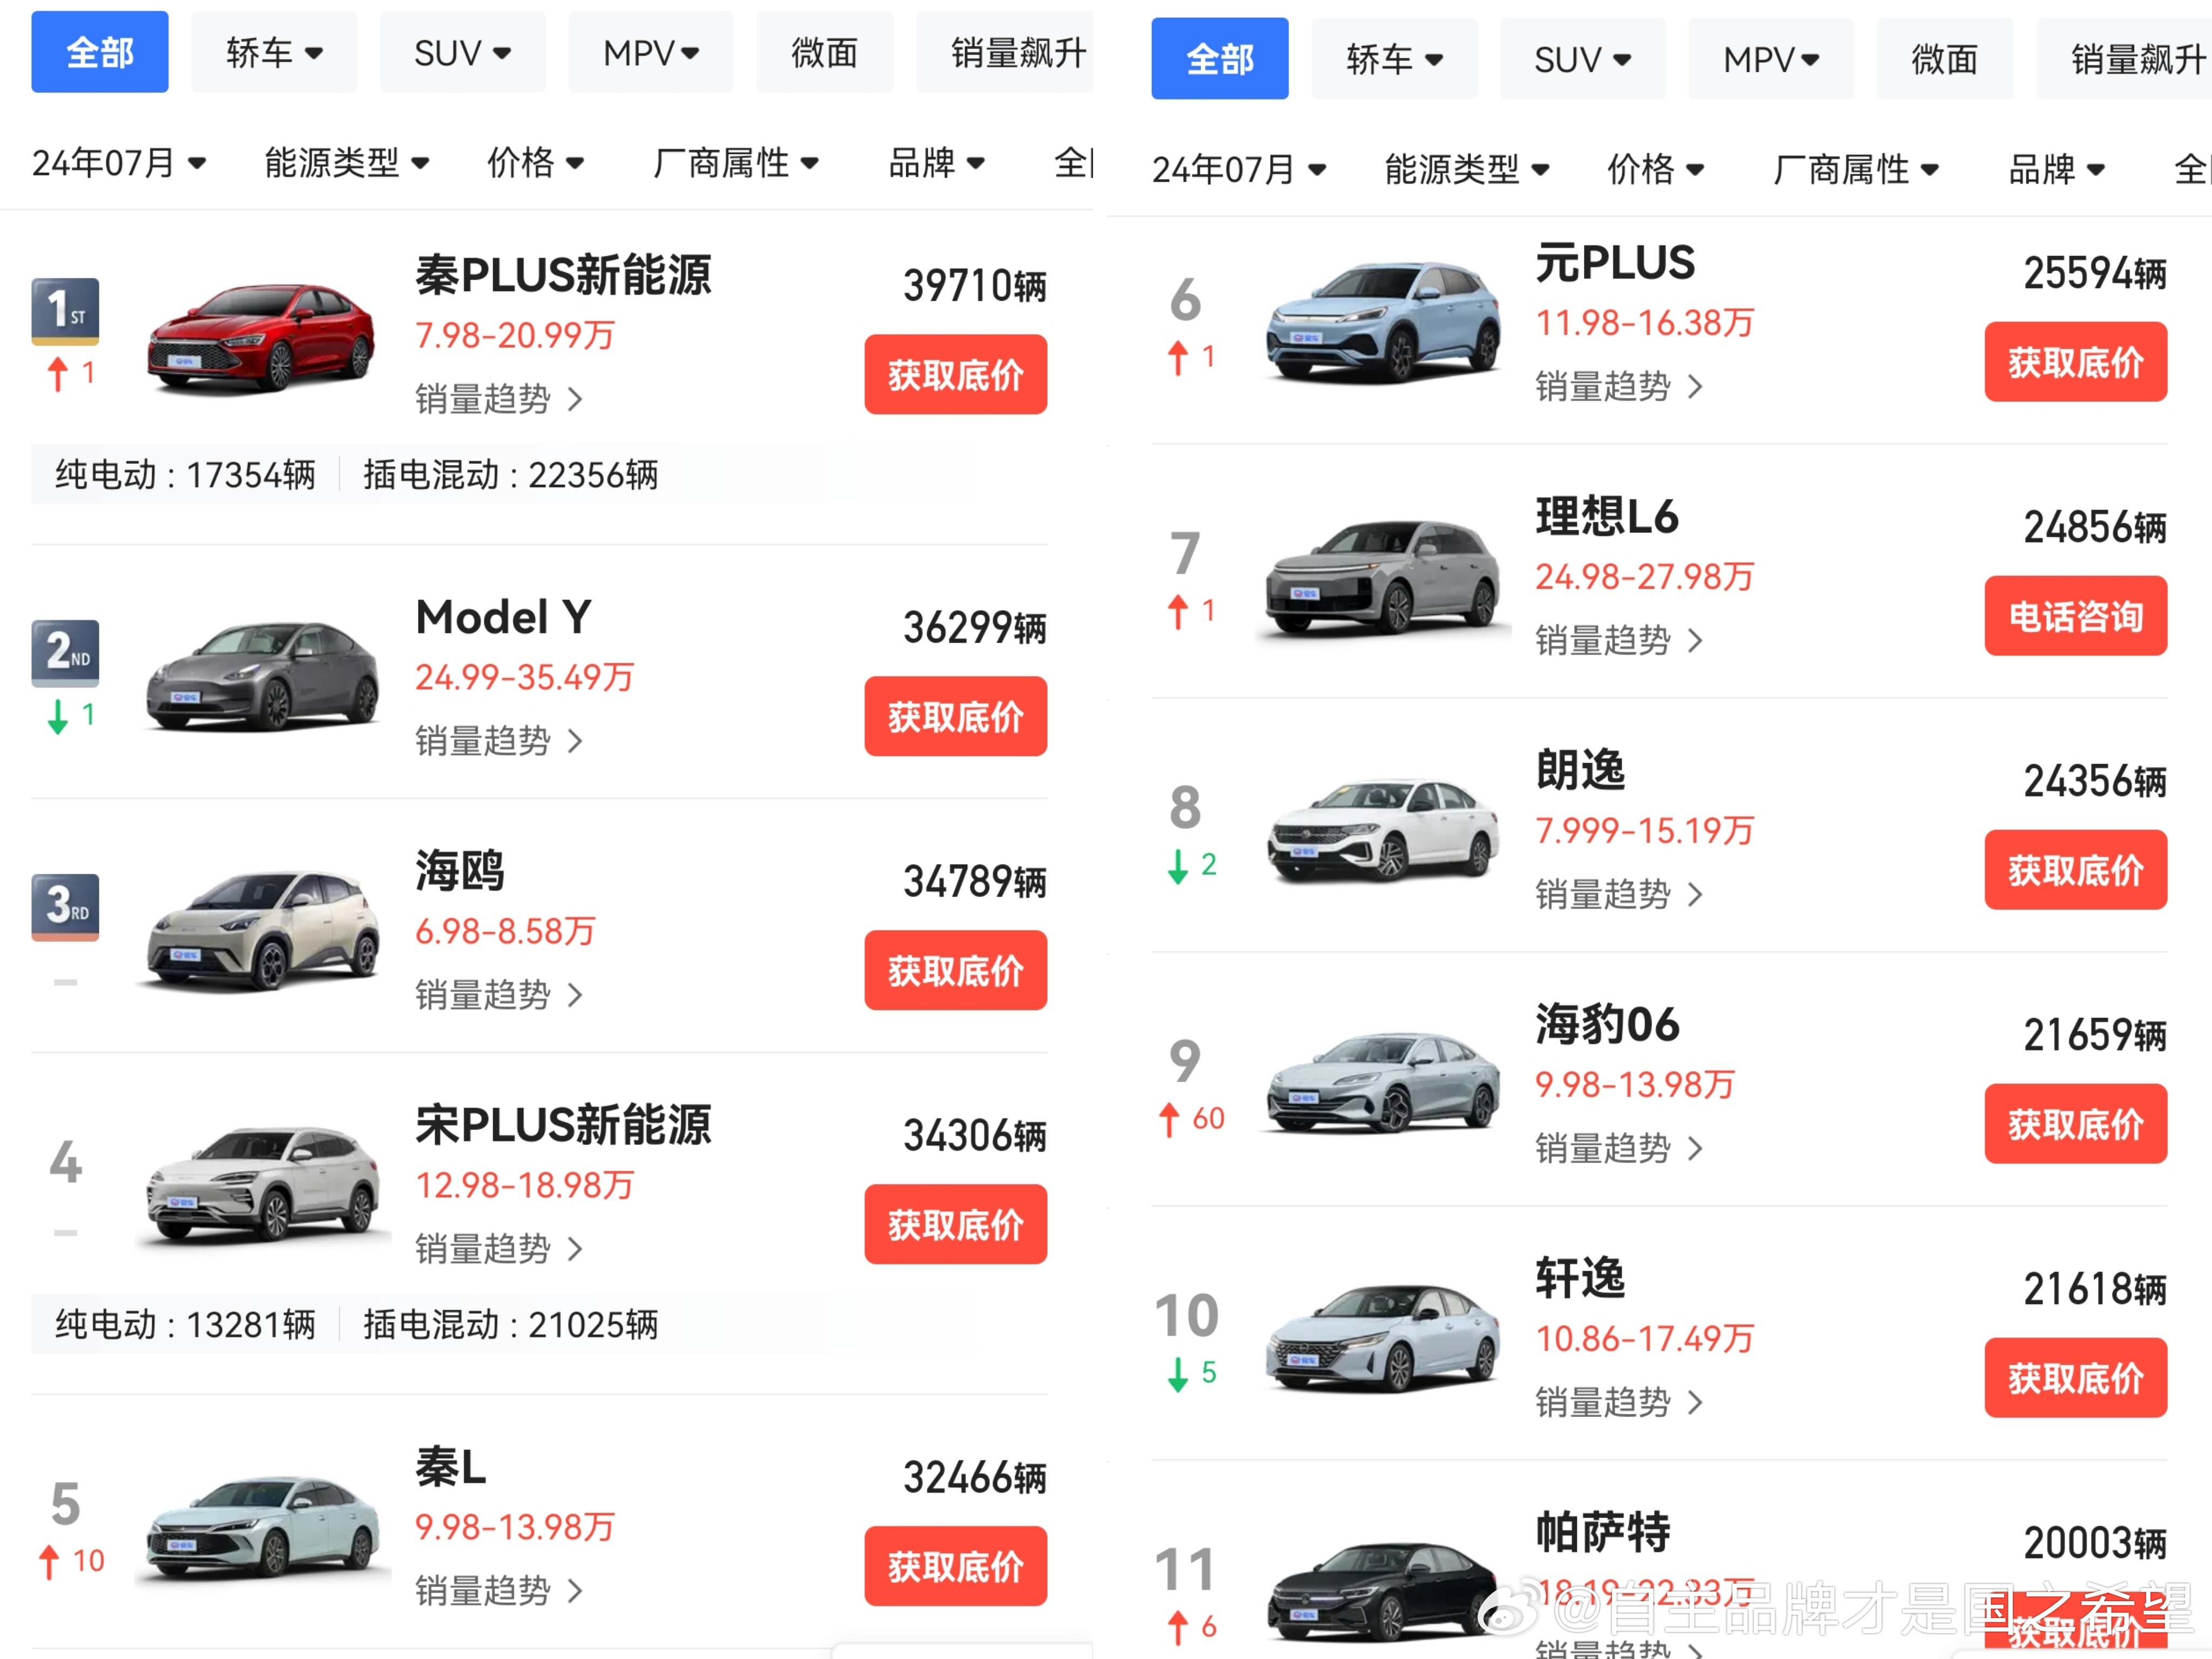Viewport: 2212px width, 1659px height.
Task: Click the gray Model Y car image
Action: 261,677
